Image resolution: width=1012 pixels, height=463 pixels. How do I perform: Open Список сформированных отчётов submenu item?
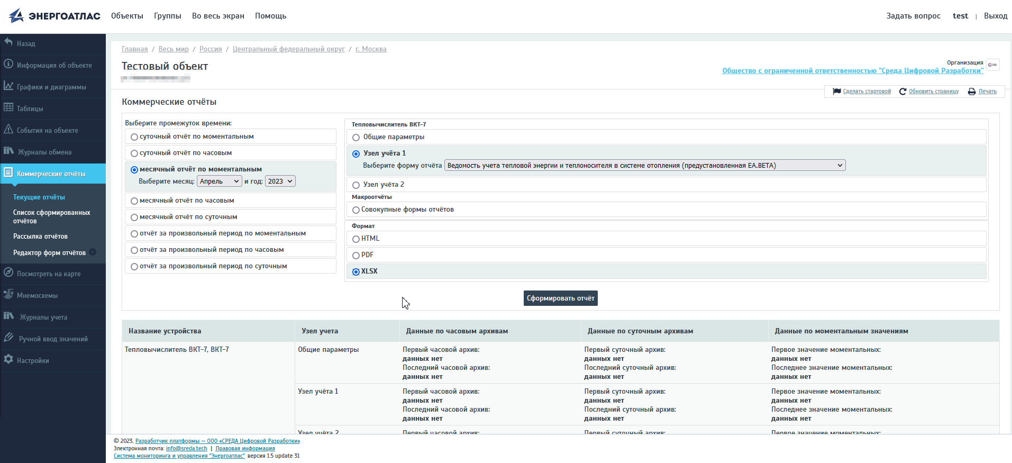coord(51,216)
